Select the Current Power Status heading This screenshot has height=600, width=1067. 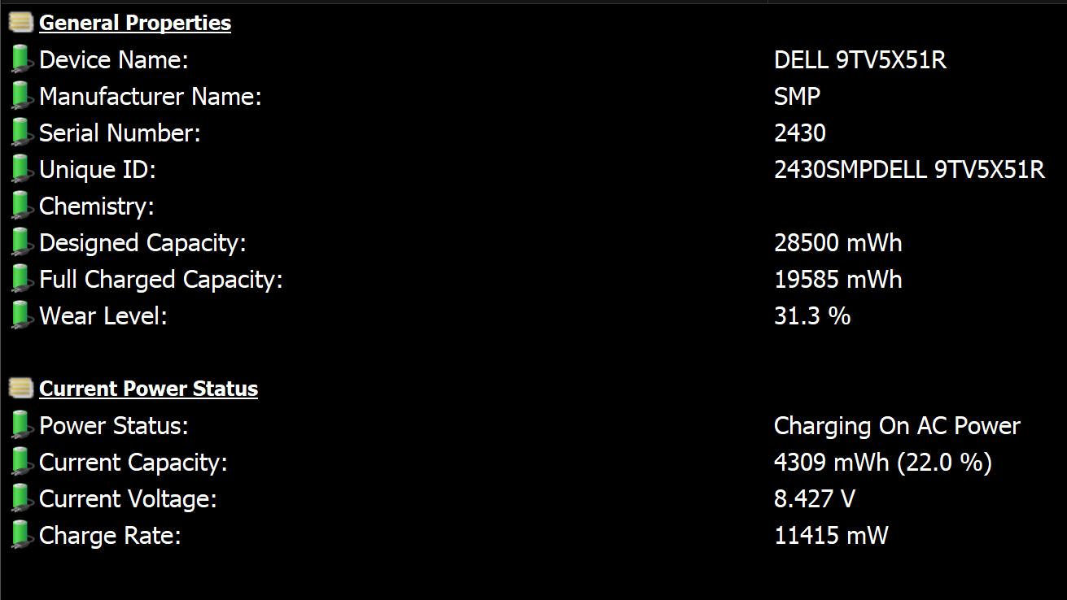[x=148, y=389]
